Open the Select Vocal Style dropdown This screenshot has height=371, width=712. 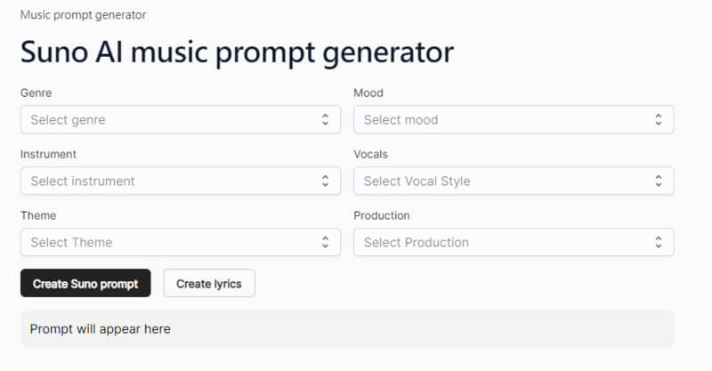point(514,181)
